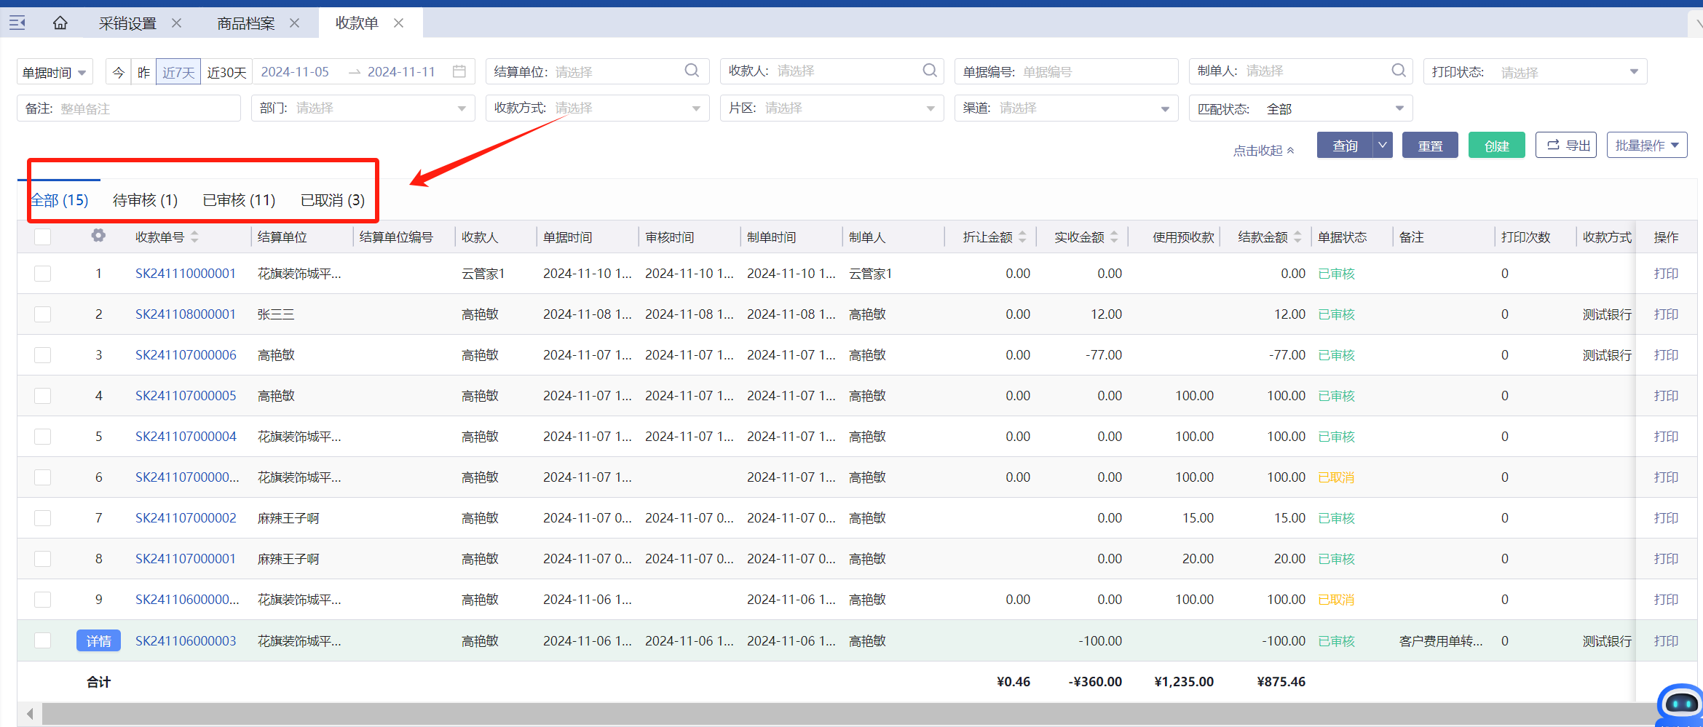Click the home icon in tab bar
The height and width of the screenshot is (727, 1703).
click(x=60, y=23)
